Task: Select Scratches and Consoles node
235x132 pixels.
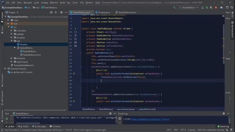Action: click(x=21, y=72)
